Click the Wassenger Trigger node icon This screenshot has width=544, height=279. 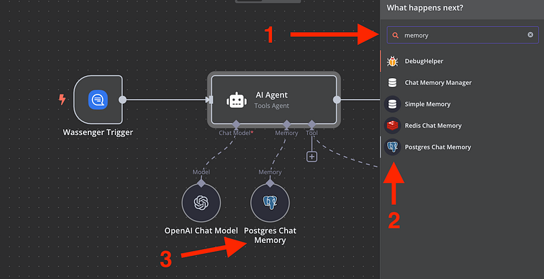[x=99, y=100]
